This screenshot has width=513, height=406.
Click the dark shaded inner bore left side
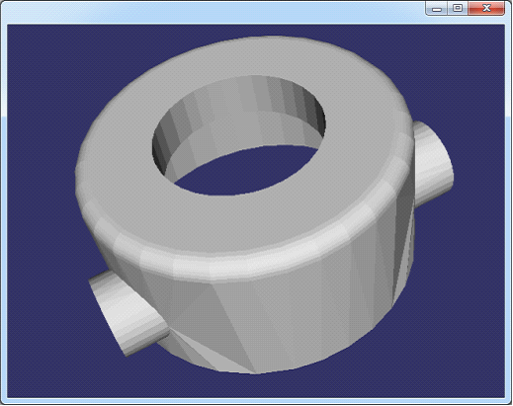point(161,151)
